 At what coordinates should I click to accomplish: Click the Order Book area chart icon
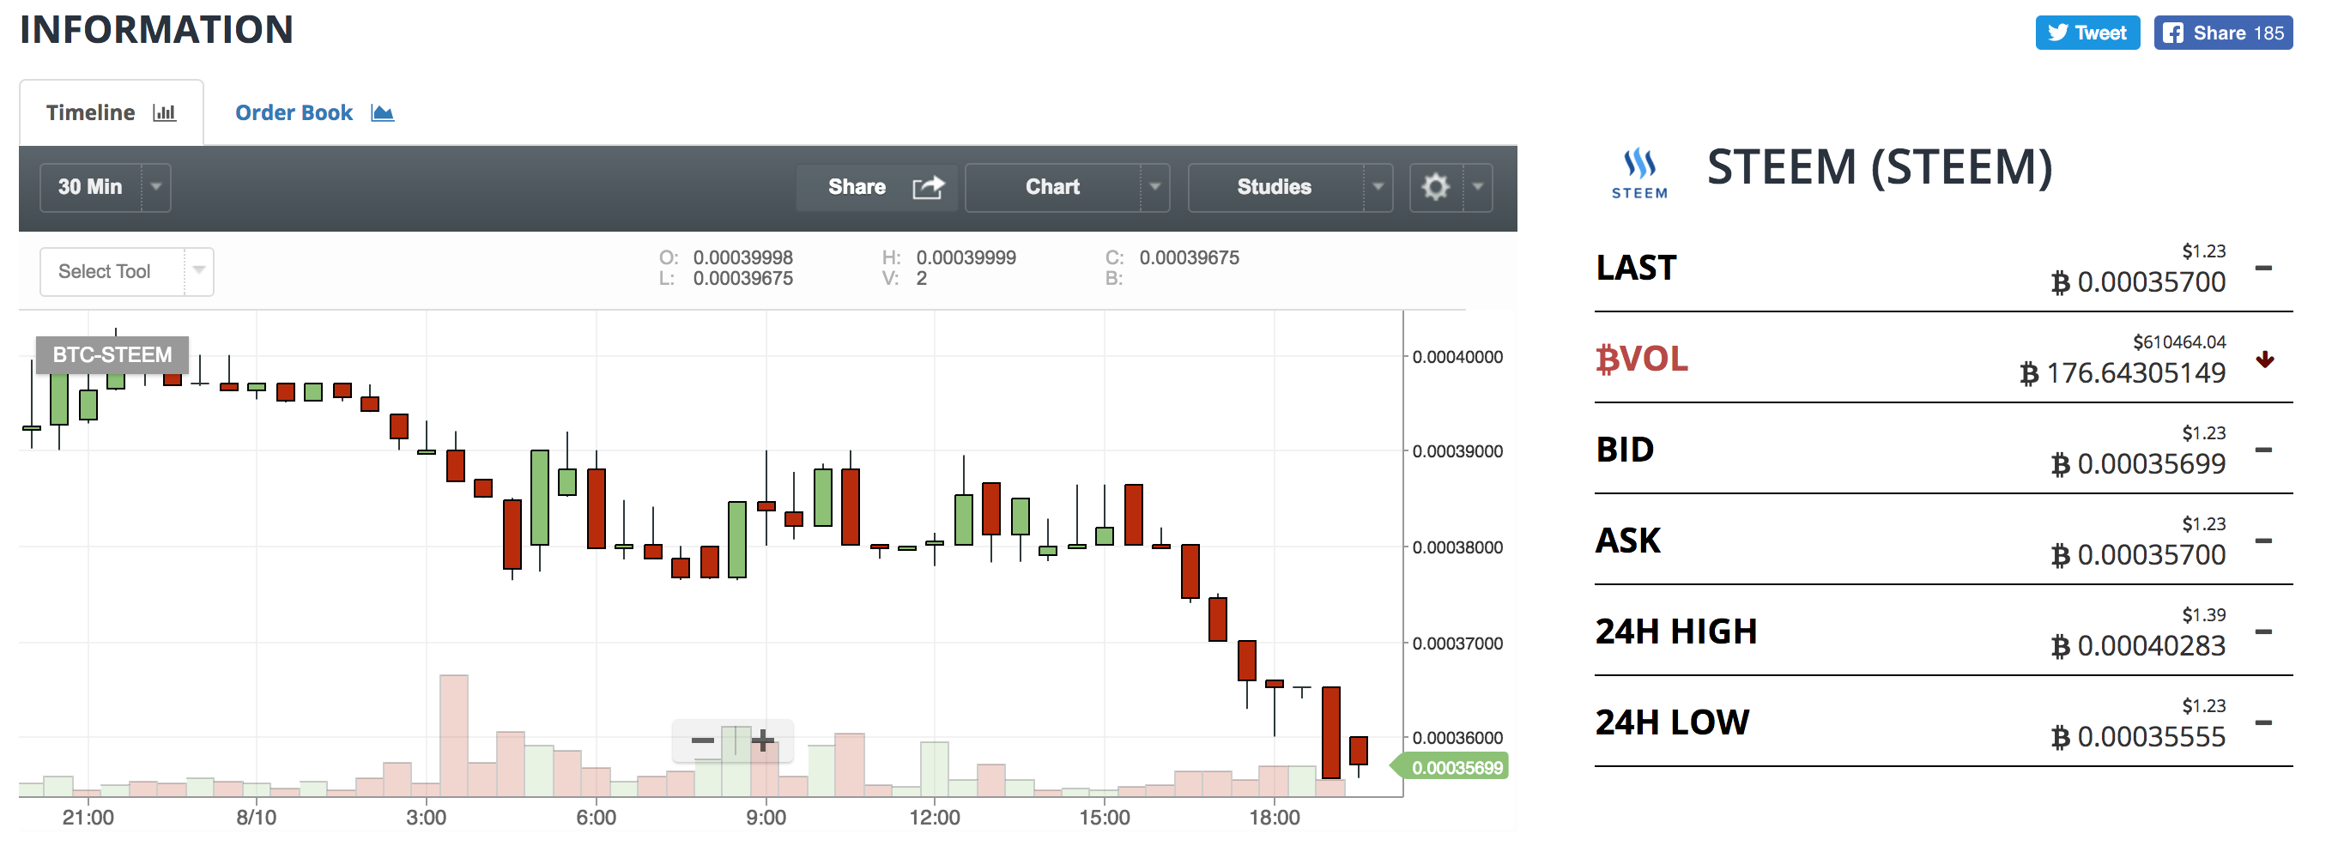pyautogui.click(x=382, y=113)
